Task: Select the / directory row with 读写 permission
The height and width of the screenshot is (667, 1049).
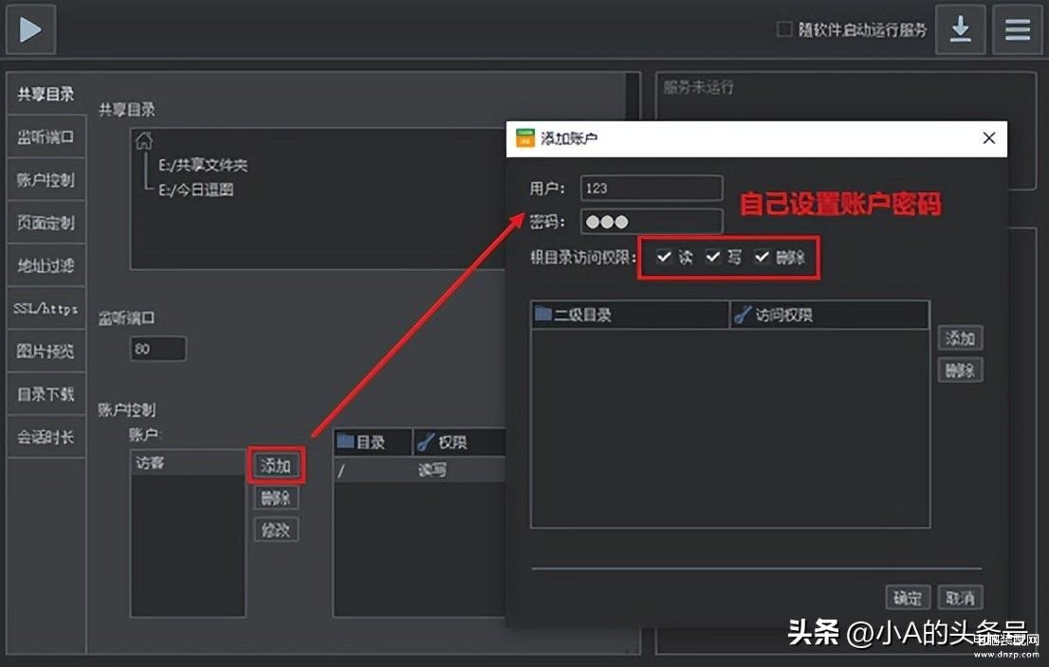Action: pos(419,471)
